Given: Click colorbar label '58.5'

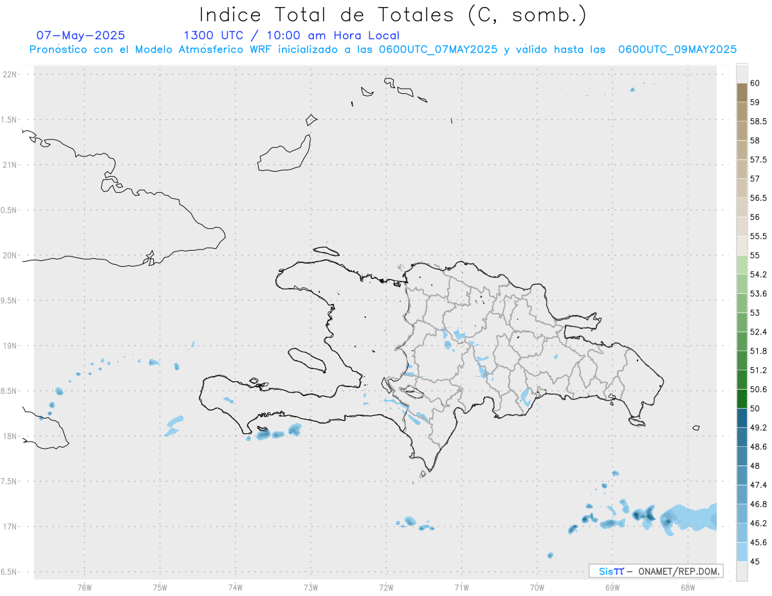Looking at the screenshot, I should coord(758,122).
